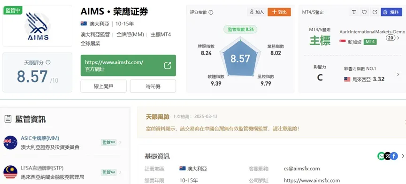Click the document icon beside 監管資訊
The height and width of the screenshot is (184, 406).
pyautogui.click(x=8, y=119)
